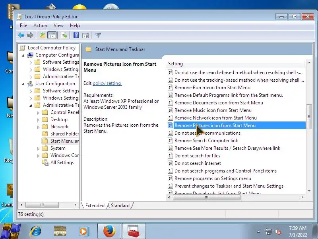Select 'Remove Default Programs link' policy
The image size is (318, 239).
[x=229, y=95]
